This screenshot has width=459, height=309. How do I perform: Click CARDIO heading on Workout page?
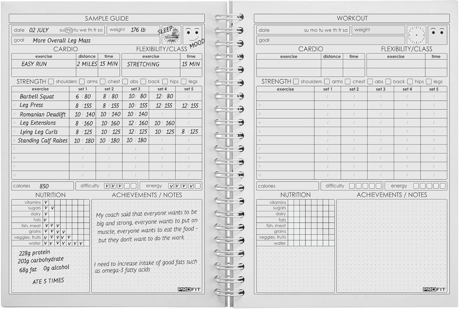310,49
